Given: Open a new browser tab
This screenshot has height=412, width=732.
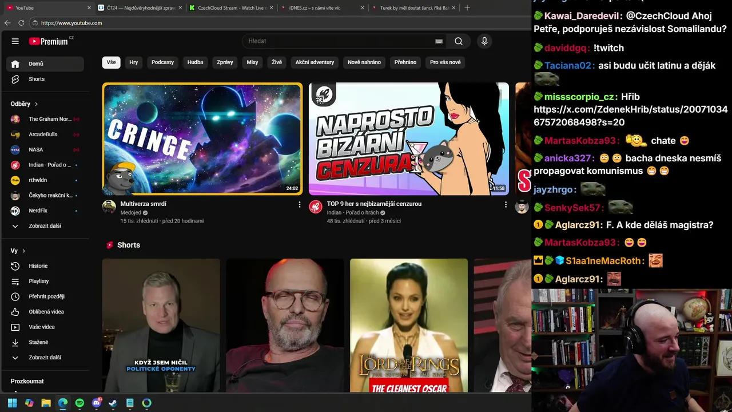Looking at the screenshot, I should click(x=467, y=8).
